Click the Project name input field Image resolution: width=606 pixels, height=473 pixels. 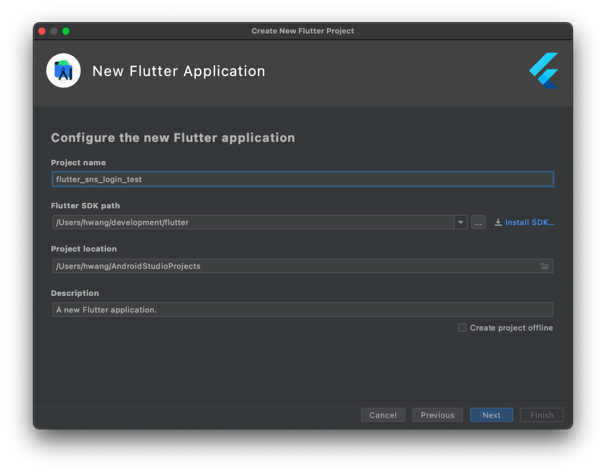point(302,179)
